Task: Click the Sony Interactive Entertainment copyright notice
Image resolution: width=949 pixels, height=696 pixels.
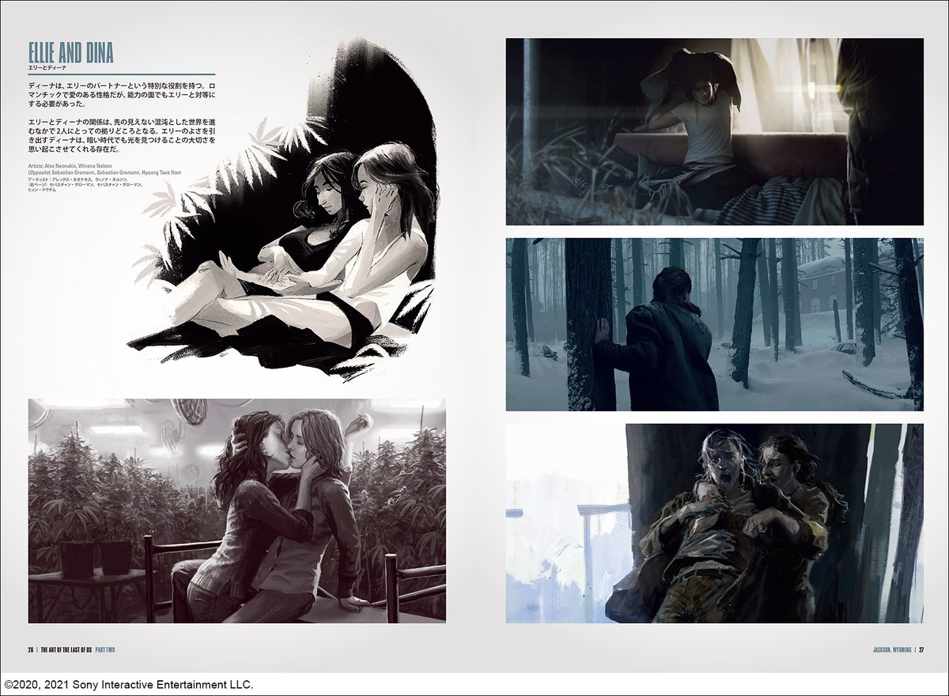Action: coord(128,683)
